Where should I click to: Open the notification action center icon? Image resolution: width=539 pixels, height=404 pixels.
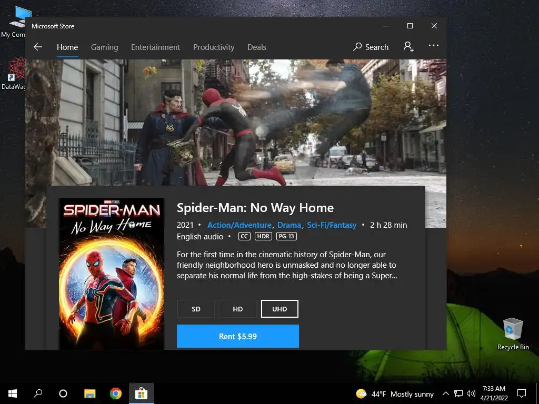[522, 393]
